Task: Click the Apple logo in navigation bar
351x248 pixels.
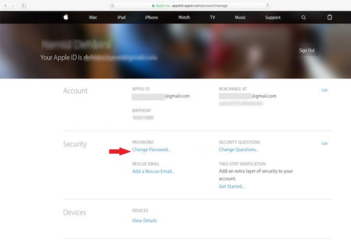Action: [66, 17]
